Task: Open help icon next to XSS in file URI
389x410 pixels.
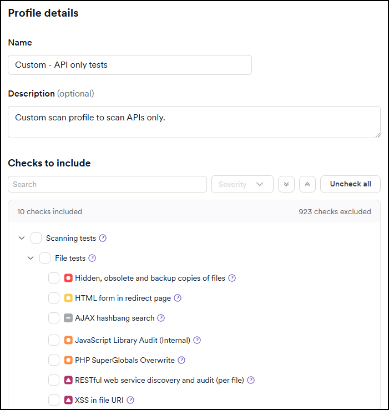Action: pyautogui.click(x=131, y=400)
